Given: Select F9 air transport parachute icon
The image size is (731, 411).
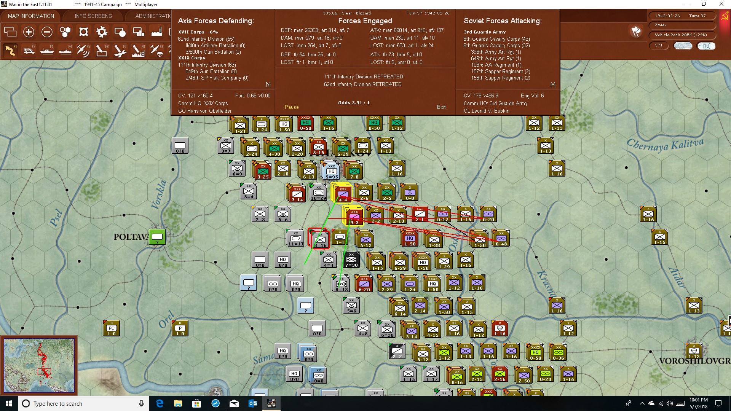Looking at the screenshot, I should pyautogui.click(x=156, y=50).
